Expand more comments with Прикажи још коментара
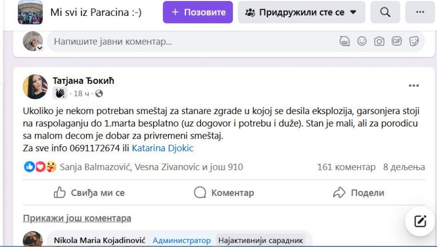The width and height of the screenshot is (437, 247). 77,218
